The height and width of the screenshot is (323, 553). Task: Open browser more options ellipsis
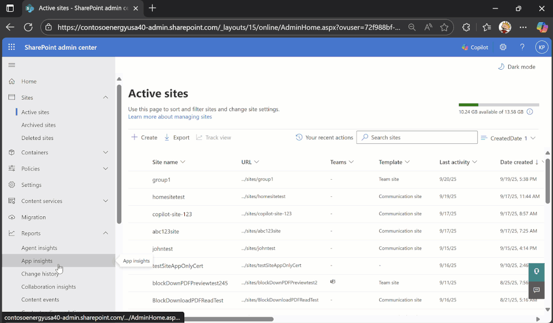(523, 27)
